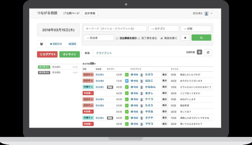Open 待機中 status dropdown in かなみん row
The image size is (252, 145).
pos(88,87)
